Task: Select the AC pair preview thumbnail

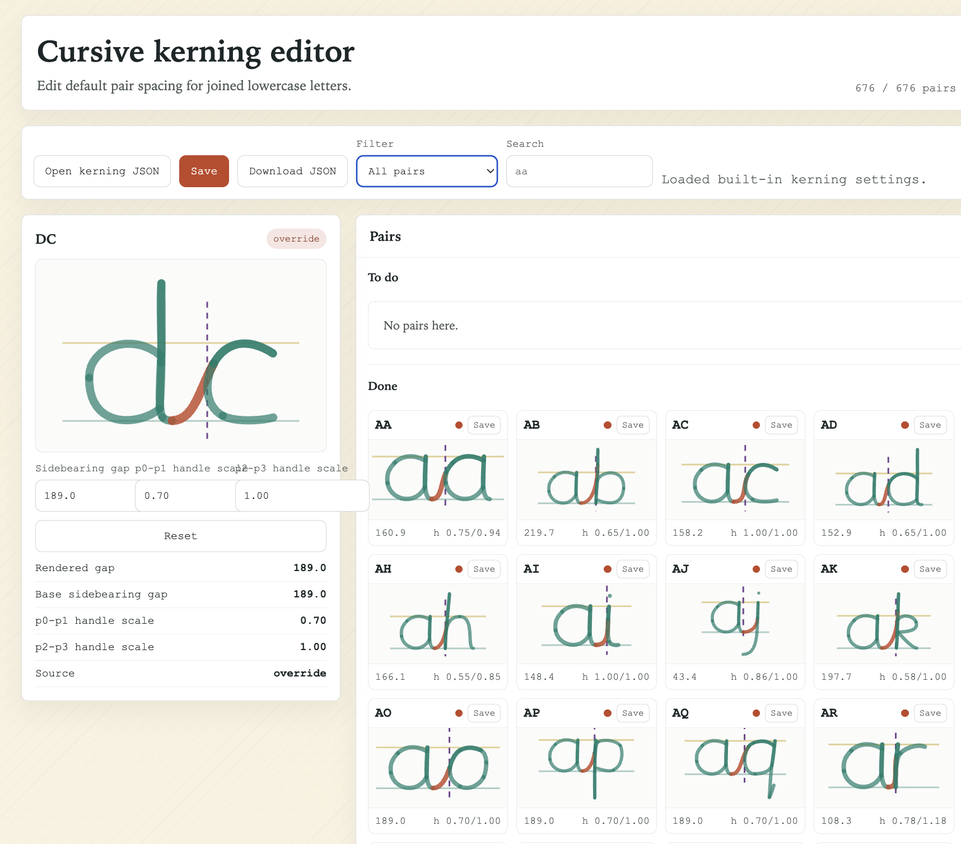Action: tap(735, 480)
